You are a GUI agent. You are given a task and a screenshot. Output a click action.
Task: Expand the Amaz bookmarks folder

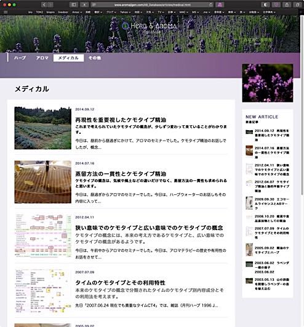(77, 12)
